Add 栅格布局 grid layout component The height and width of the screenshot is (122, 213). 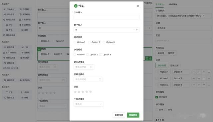tap(9, 80)
